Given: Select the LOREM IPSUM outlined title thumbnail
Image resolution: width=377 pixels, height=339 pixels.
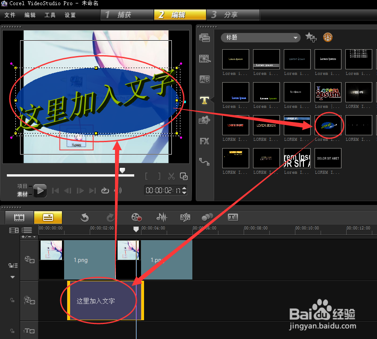Looking at the screenshot, I should pyautogui.click(x=266, y=125).
